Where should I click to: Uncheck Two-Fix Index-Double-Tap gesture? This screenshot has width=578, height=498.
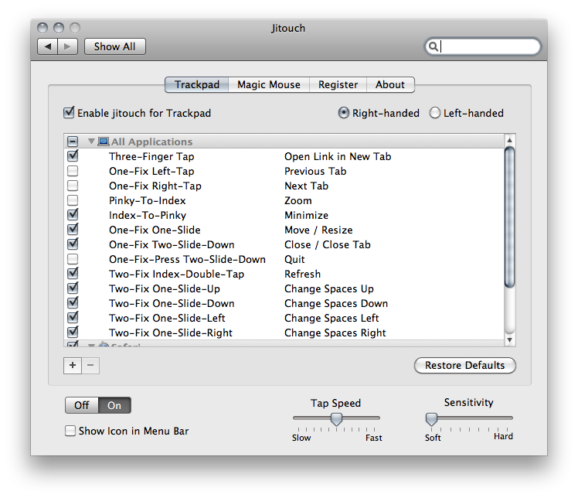[73, 273]
